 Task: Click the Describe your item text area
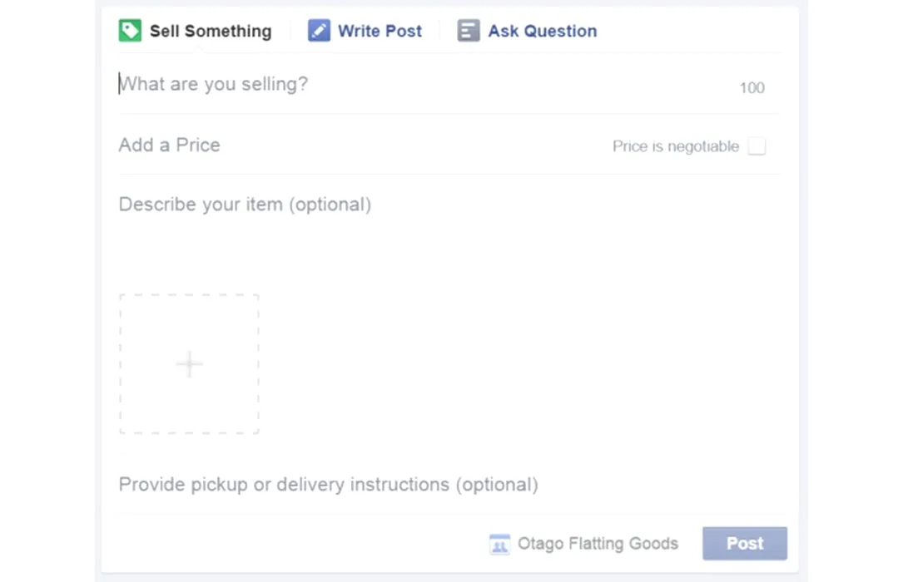click(449, 230)
